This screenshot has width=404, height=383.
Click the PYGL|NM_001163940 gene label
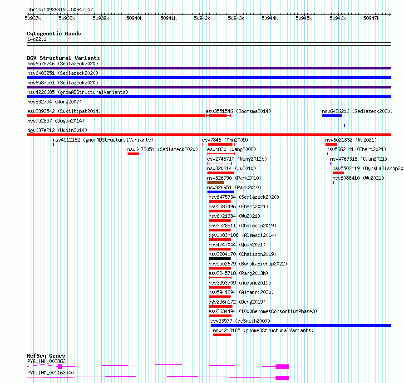tap(50, 373)
